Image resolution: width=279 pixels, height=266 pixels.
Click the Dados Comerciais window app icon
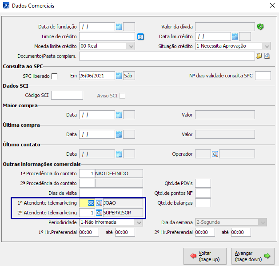tap(6, 6)
